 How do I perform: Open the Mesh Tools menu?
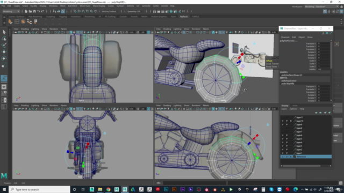pos(85,6)
